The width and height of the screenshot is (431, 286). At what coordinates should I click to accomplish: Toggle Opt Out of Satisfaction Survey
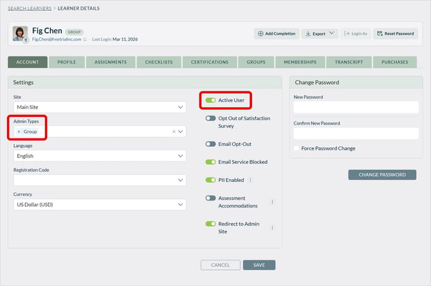(x=210, y=118)
